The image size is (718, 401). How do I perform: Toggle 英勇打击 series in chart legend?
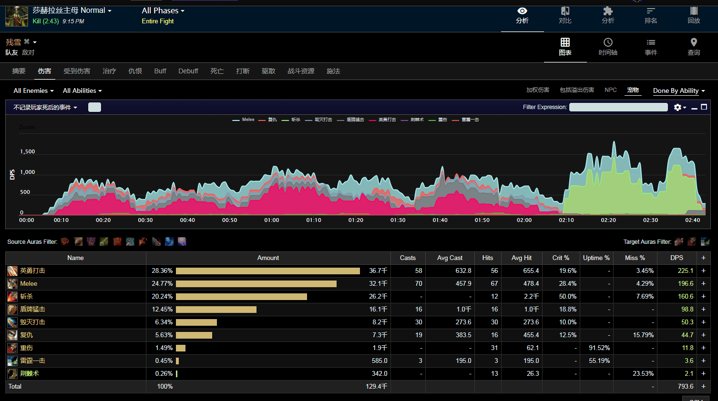pos(382,120)
